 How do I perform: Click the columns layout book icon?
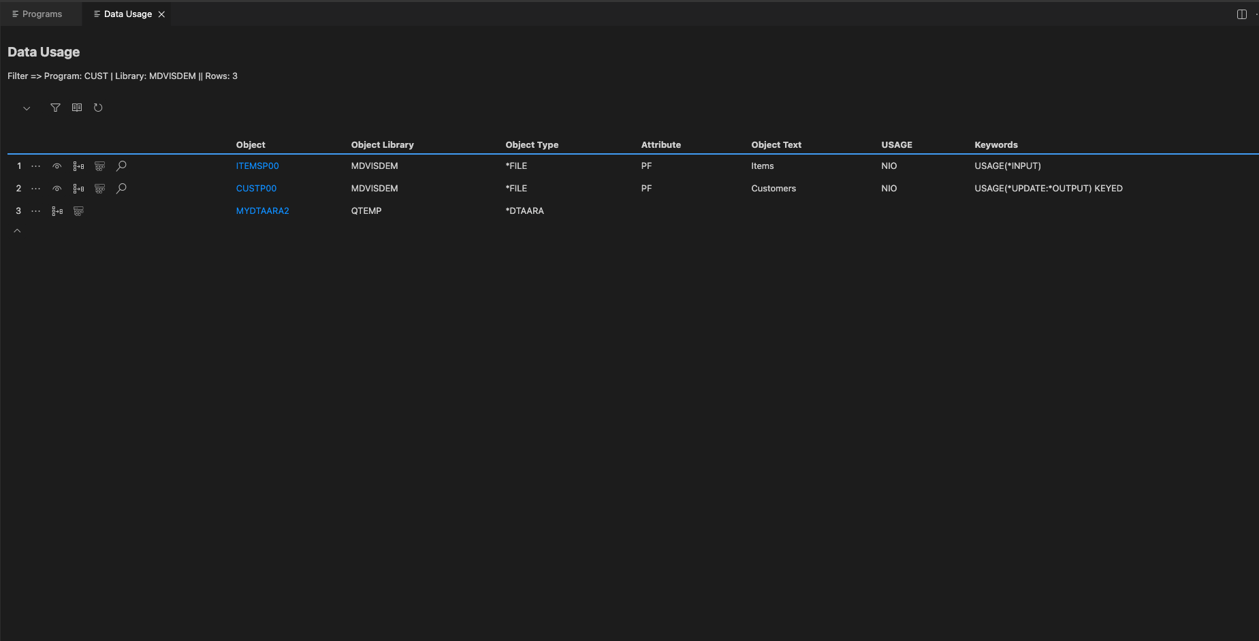click(77, 108)
